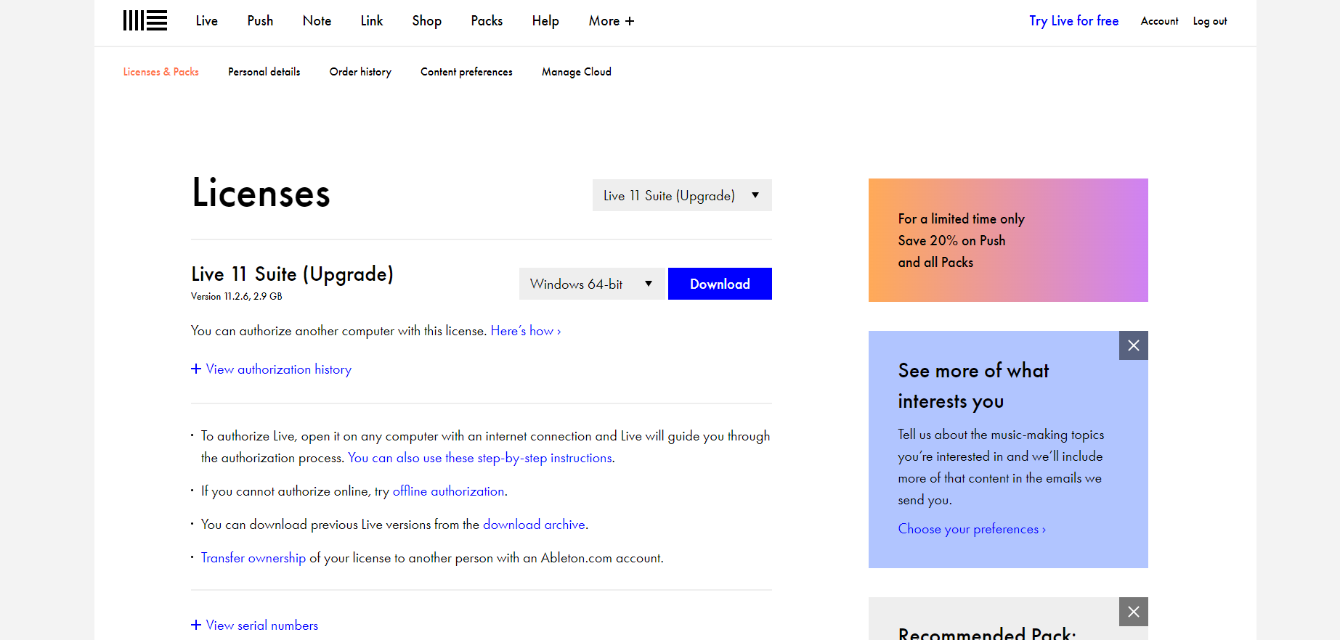Open the Link menu item
1340x640 pixels.
(372, 21)
